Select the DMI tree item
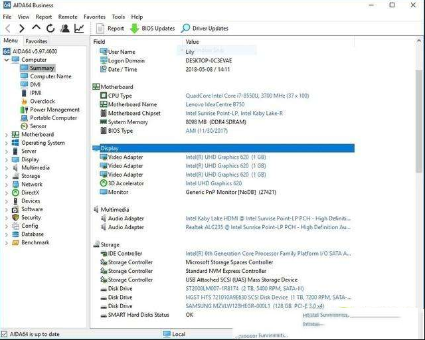The width and height of the screenshot is (425, 340). pyautogui.click(x=35, y=84)
